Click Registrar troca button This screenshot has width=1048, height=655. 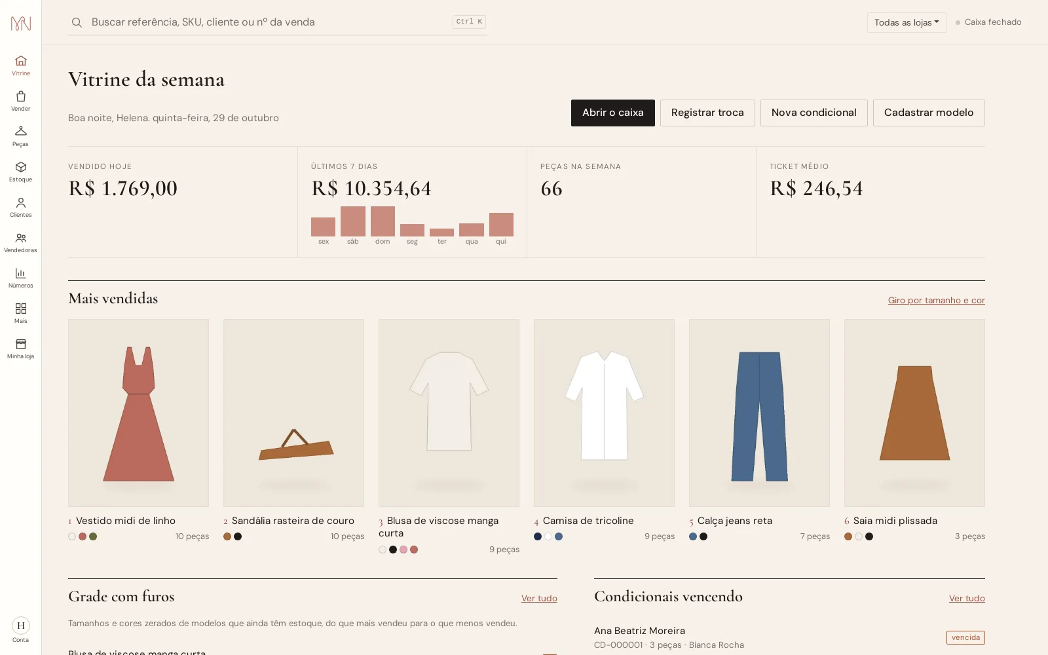point(707,113)
